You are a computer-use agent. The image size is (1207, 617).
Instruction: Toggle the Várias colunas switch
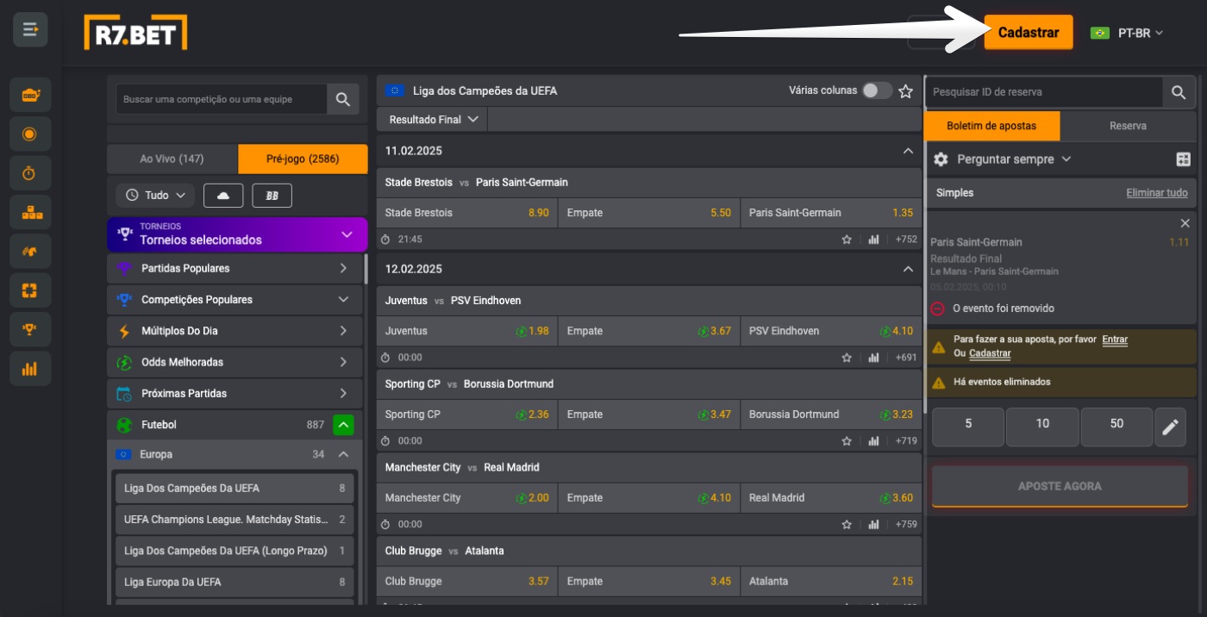877,90
